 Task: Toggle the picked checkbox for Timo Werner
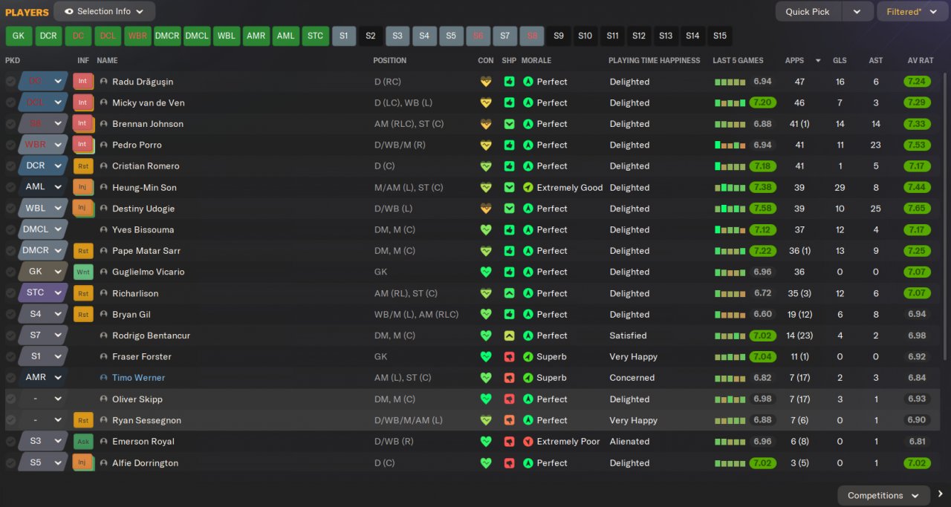(10, 378)
